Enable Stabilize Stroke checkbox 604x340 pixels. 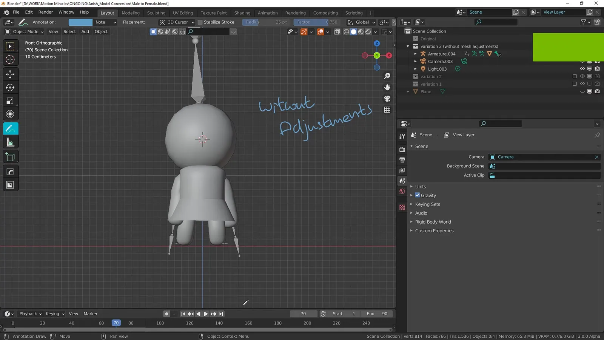point(200,22)
